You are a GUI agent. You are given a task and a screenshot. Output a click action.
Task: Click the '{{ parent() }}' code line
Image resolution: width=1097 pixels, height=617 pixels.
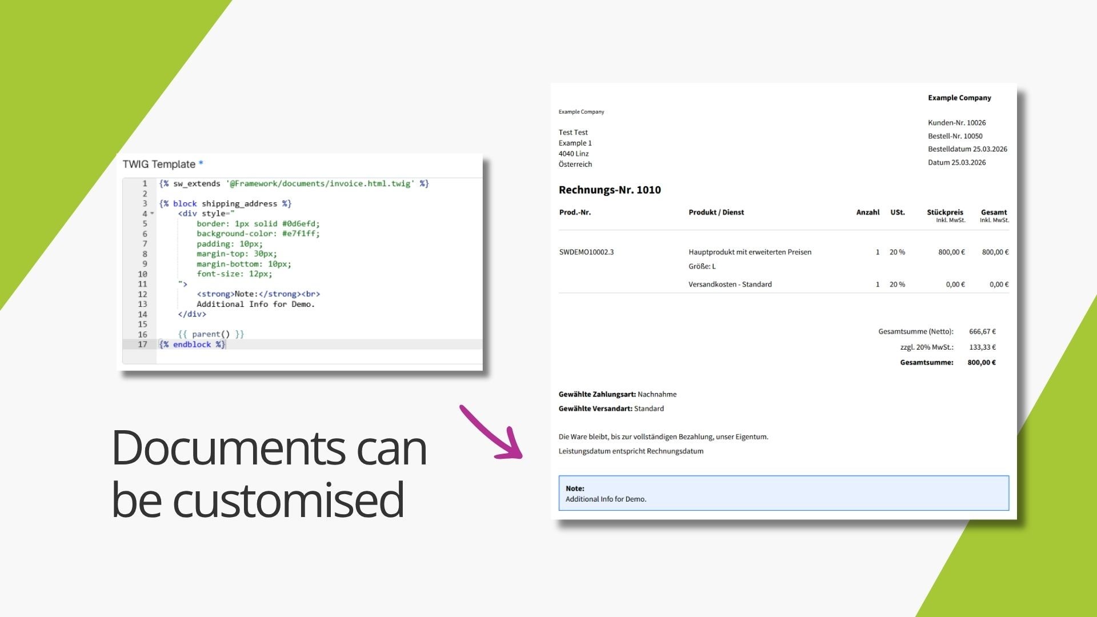coord(211,334)
